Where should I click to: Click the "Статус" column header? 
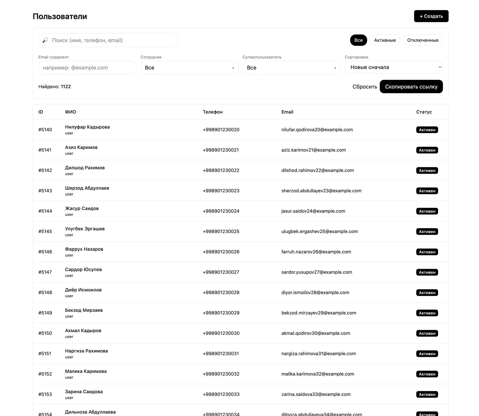pyautogui.click(x=424, y=112)
